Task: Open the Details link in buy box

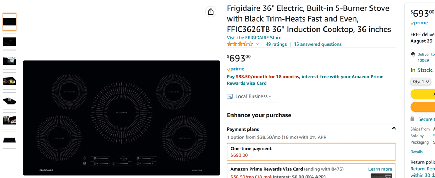Action: pyautogui.click(x=417, y=152)
